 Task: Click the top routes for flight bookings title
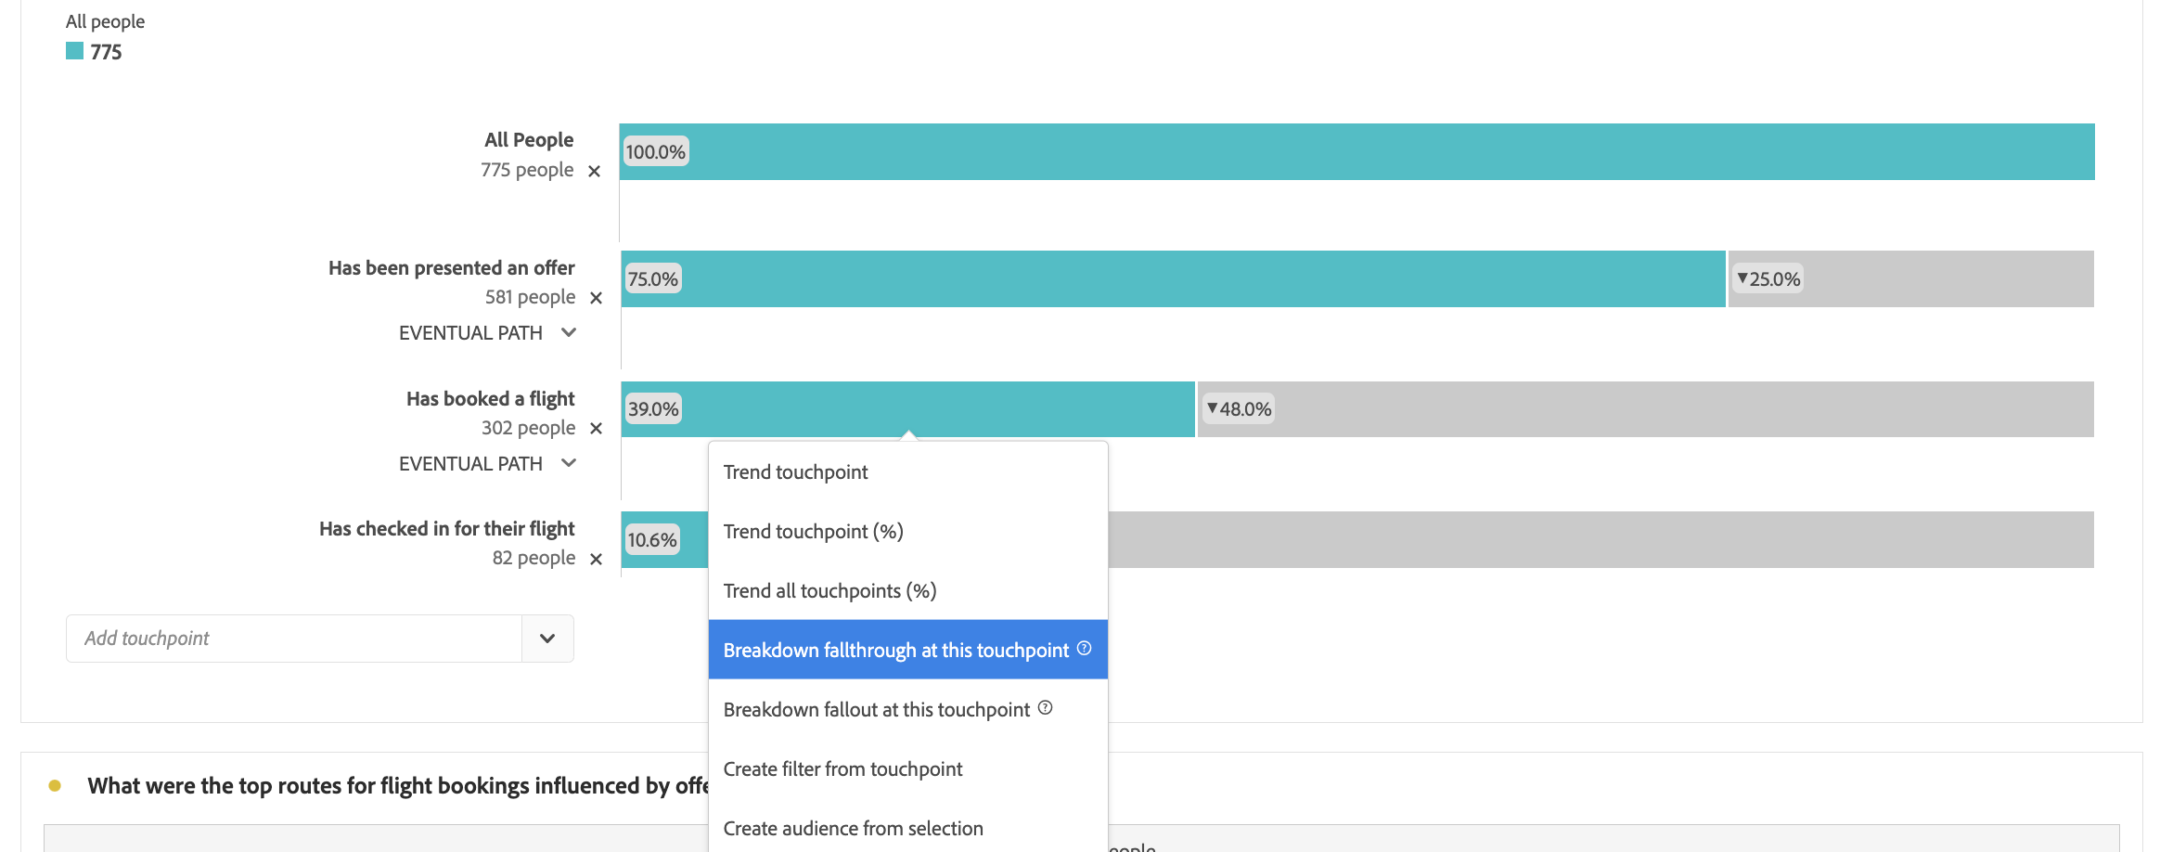398,786
